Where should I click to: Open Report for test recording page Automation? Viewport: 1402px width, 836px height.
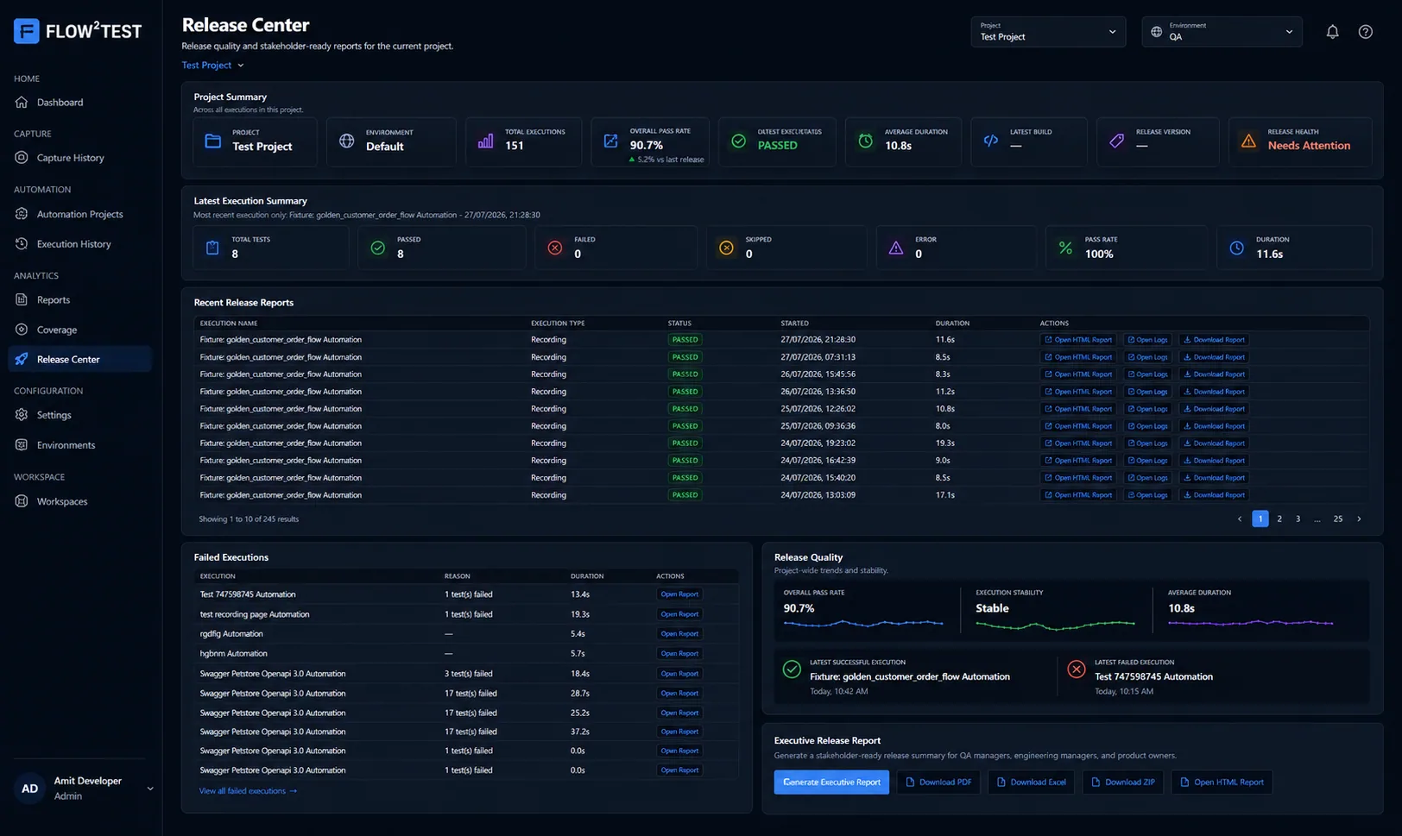[x=679, y=614]
